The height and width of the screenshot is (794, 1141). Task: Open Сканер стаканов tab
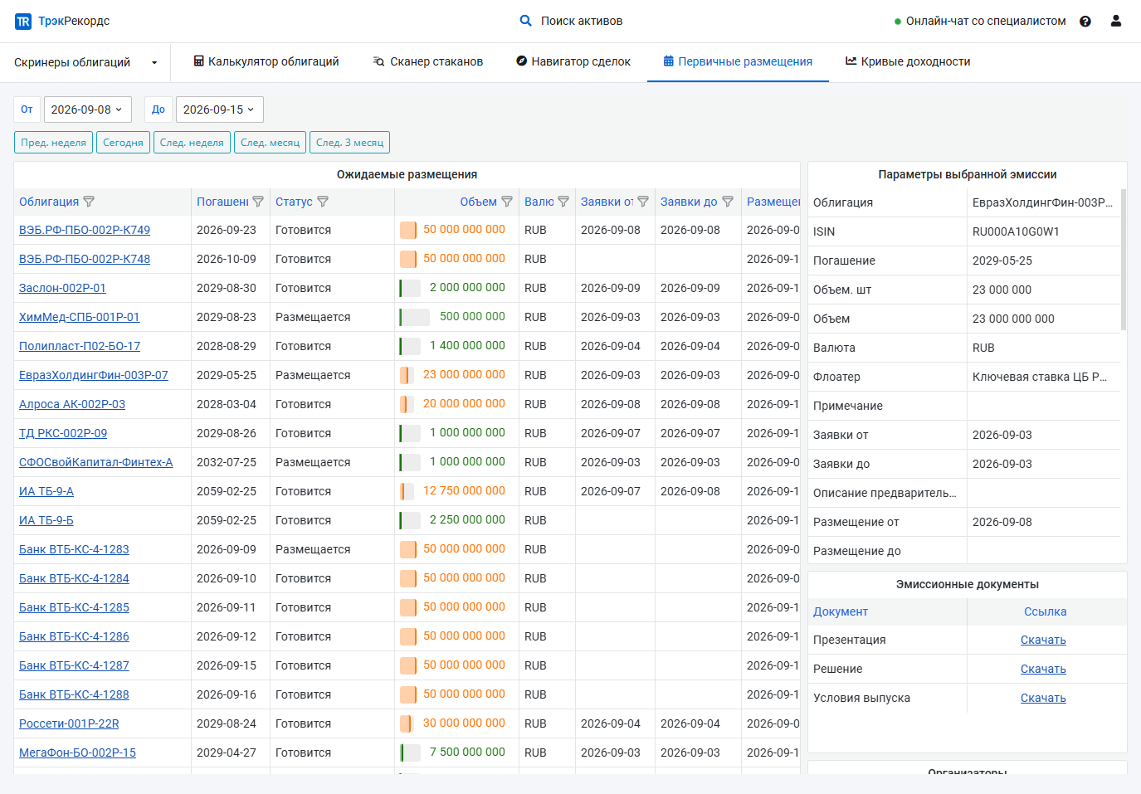click(428, 61)
